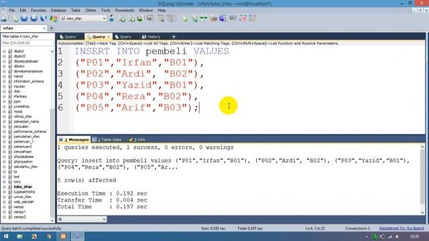The image size is (429, 241).
Task: Click the single green database icon after separator
Action: [185, 19]
